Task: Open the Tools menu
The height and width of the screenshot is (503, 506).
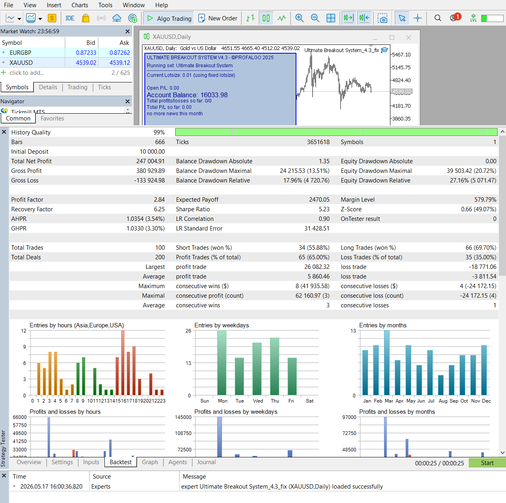Action: [105, 5]
